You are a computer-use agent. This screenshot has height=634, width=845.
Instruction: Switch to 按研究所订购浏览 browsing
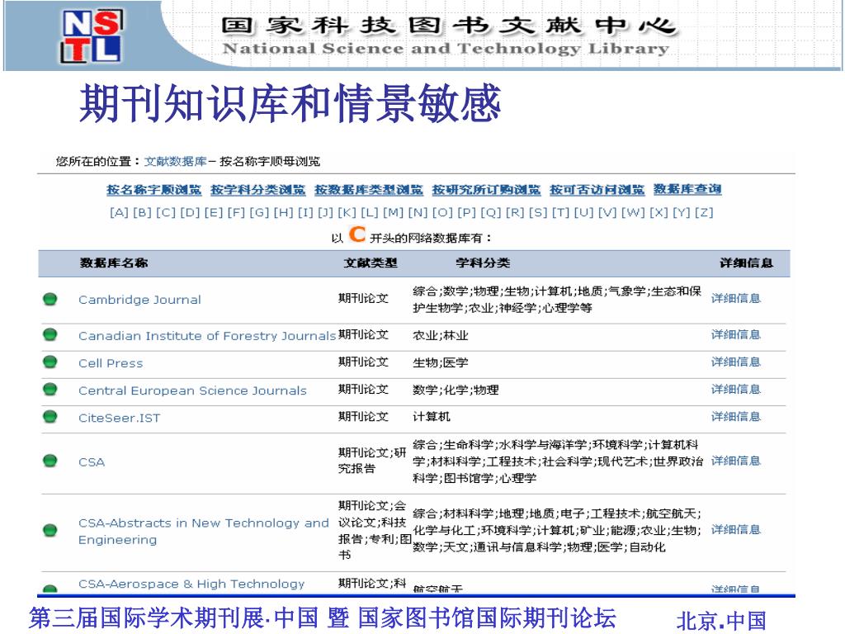[x=486, y=190]
